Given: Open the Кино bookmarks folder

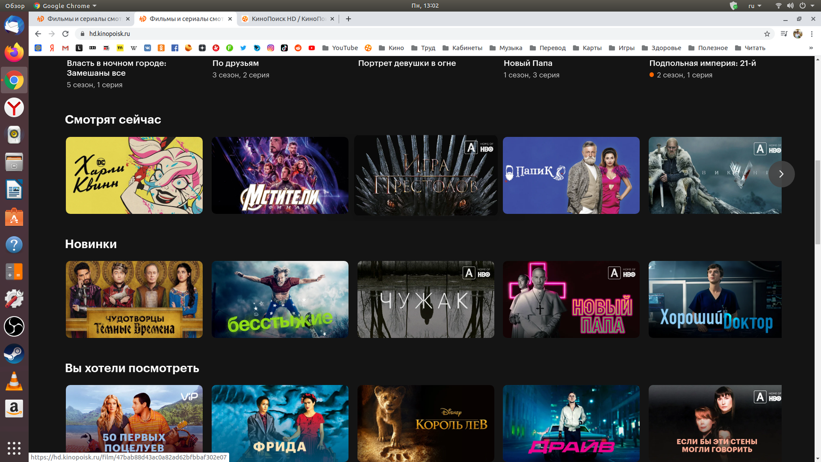Looking at the screenshot, I should click(391, 48).
